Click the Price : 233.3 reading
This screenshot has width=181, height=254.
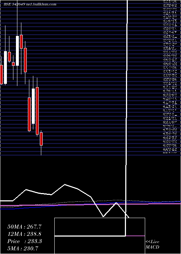25,241
